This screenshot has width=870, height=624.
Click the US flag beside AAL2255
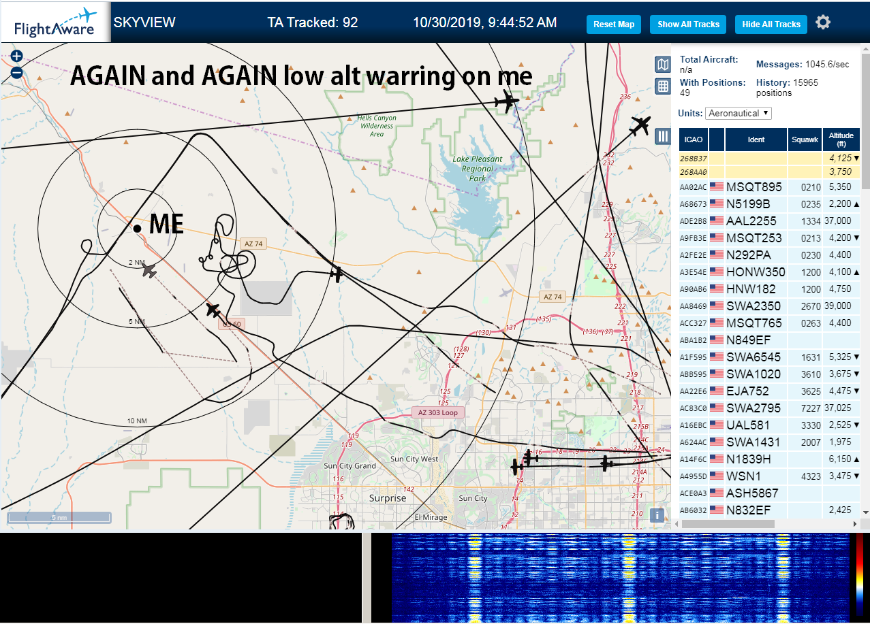pos(717,220)
